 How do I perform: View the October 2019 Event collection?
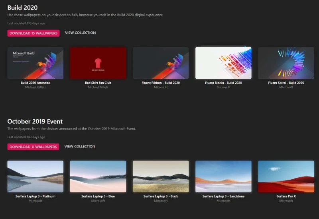click(80, 146)
